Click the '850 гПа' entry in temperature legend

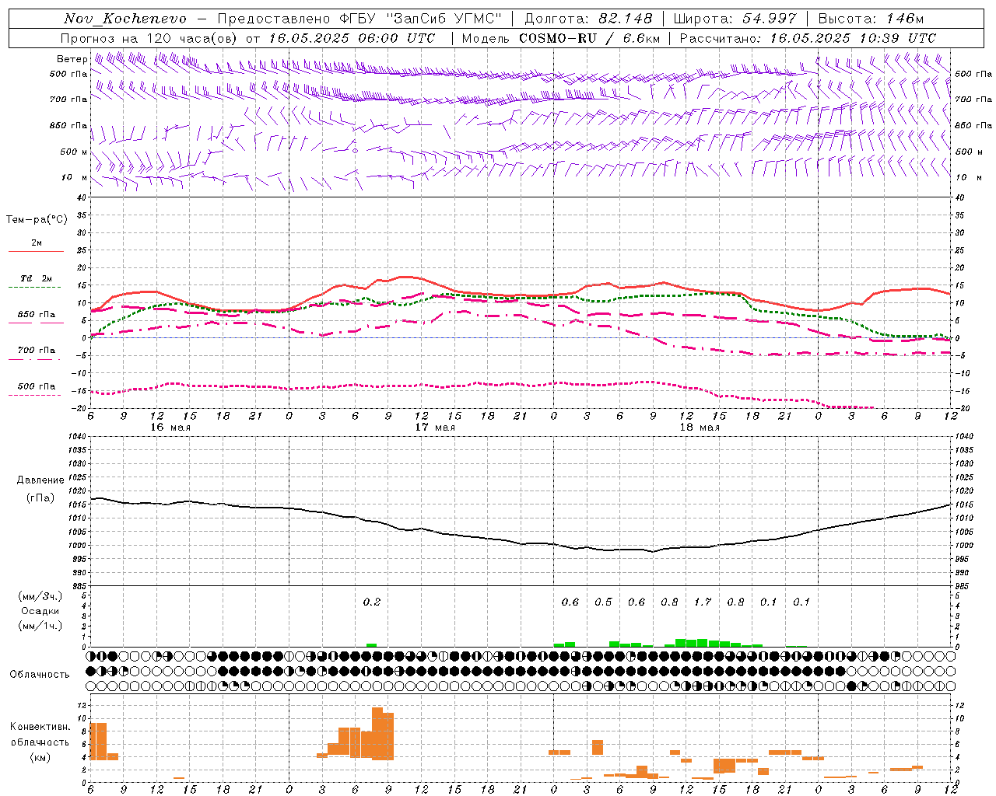(36, 315)
